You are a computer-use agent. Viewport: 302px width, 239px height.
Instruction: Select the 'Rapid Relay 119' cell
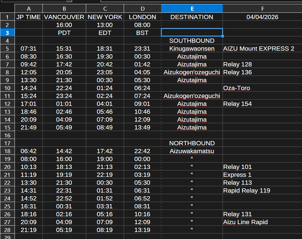coord(263,191)
